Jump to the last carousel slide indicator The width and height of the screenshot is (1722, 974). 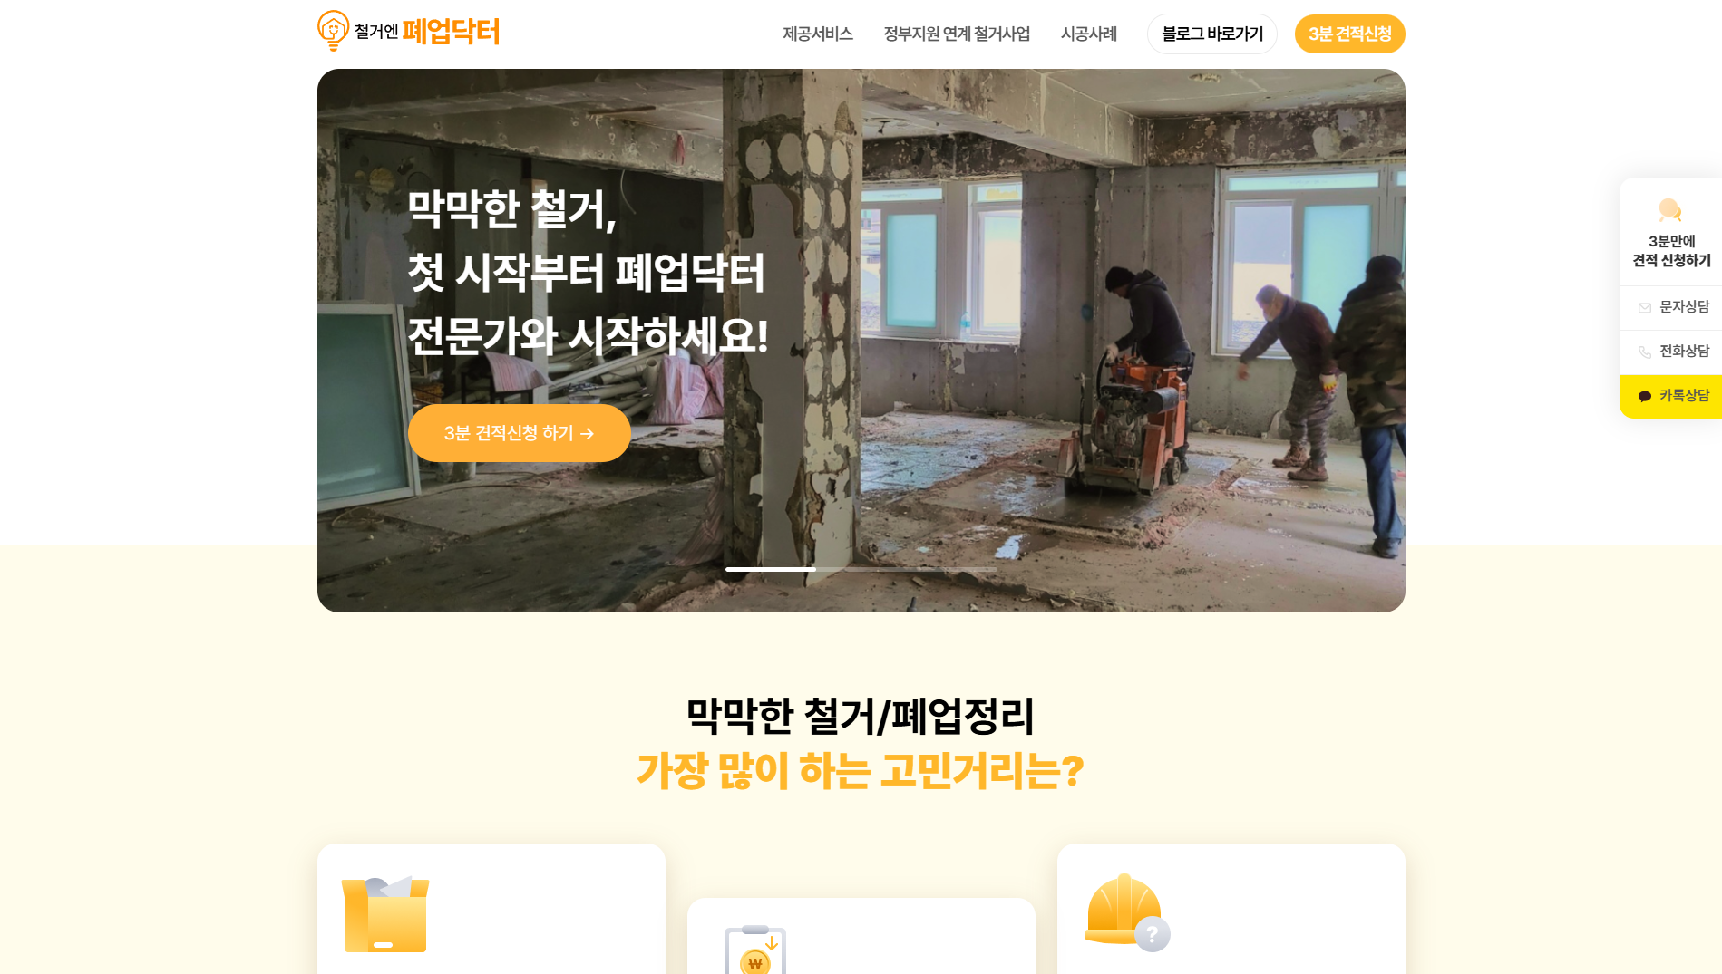point(952,569)
